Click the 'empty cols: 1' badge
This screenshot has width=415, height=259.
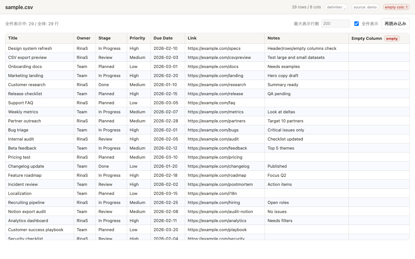click(x=396, y=7)
